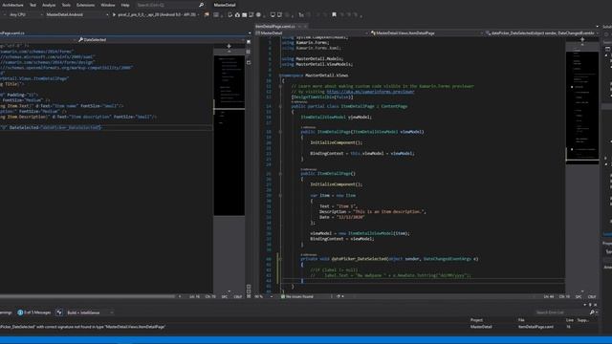The width and height of the screenshot is (612, 344).
Task: Open the Window menu
Action: point(108,5)
